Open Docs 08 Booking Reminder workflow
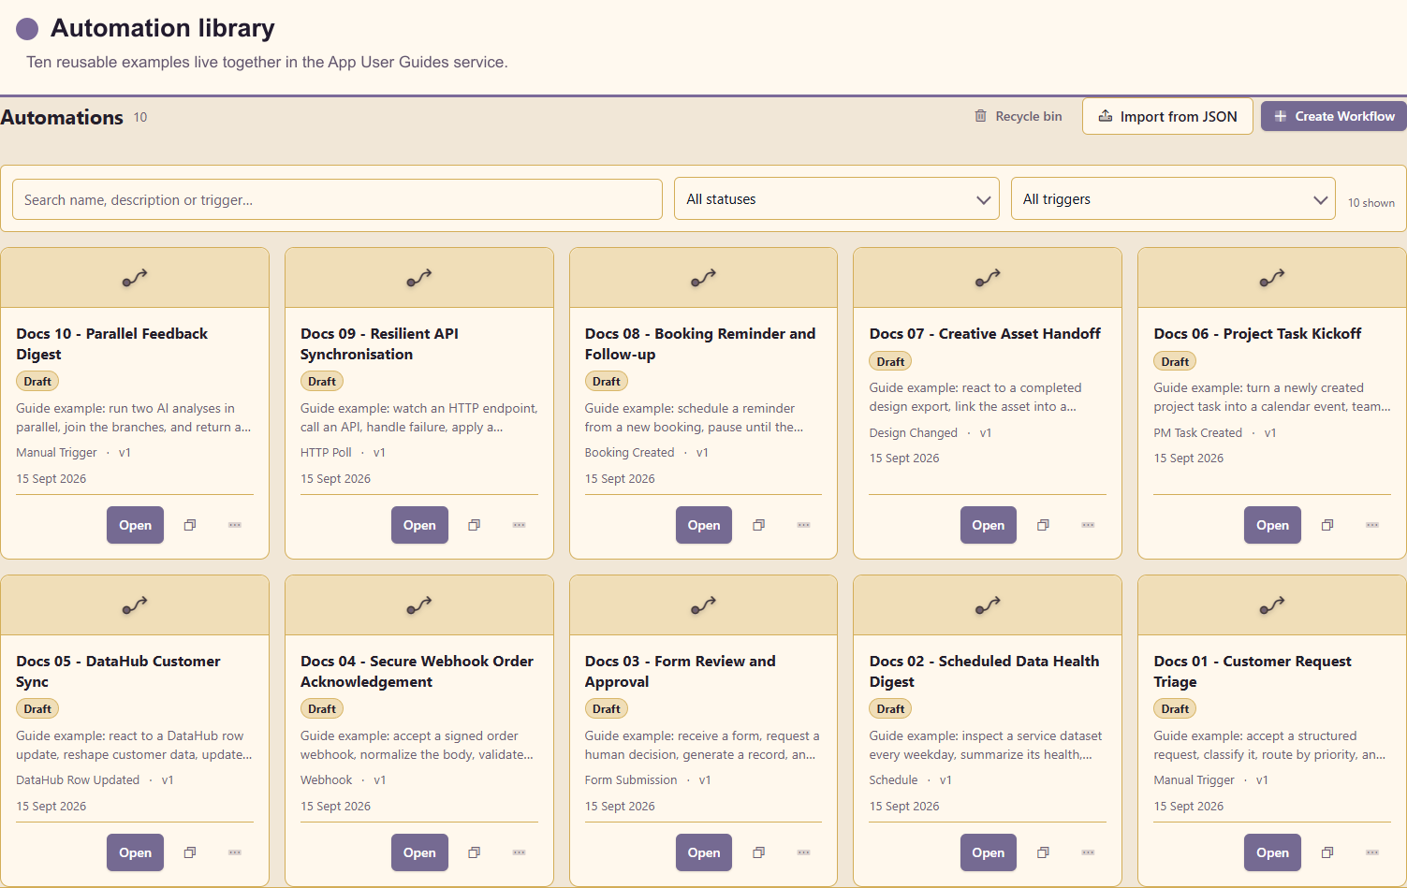1407x888 pixels. (x=704, y=525)
